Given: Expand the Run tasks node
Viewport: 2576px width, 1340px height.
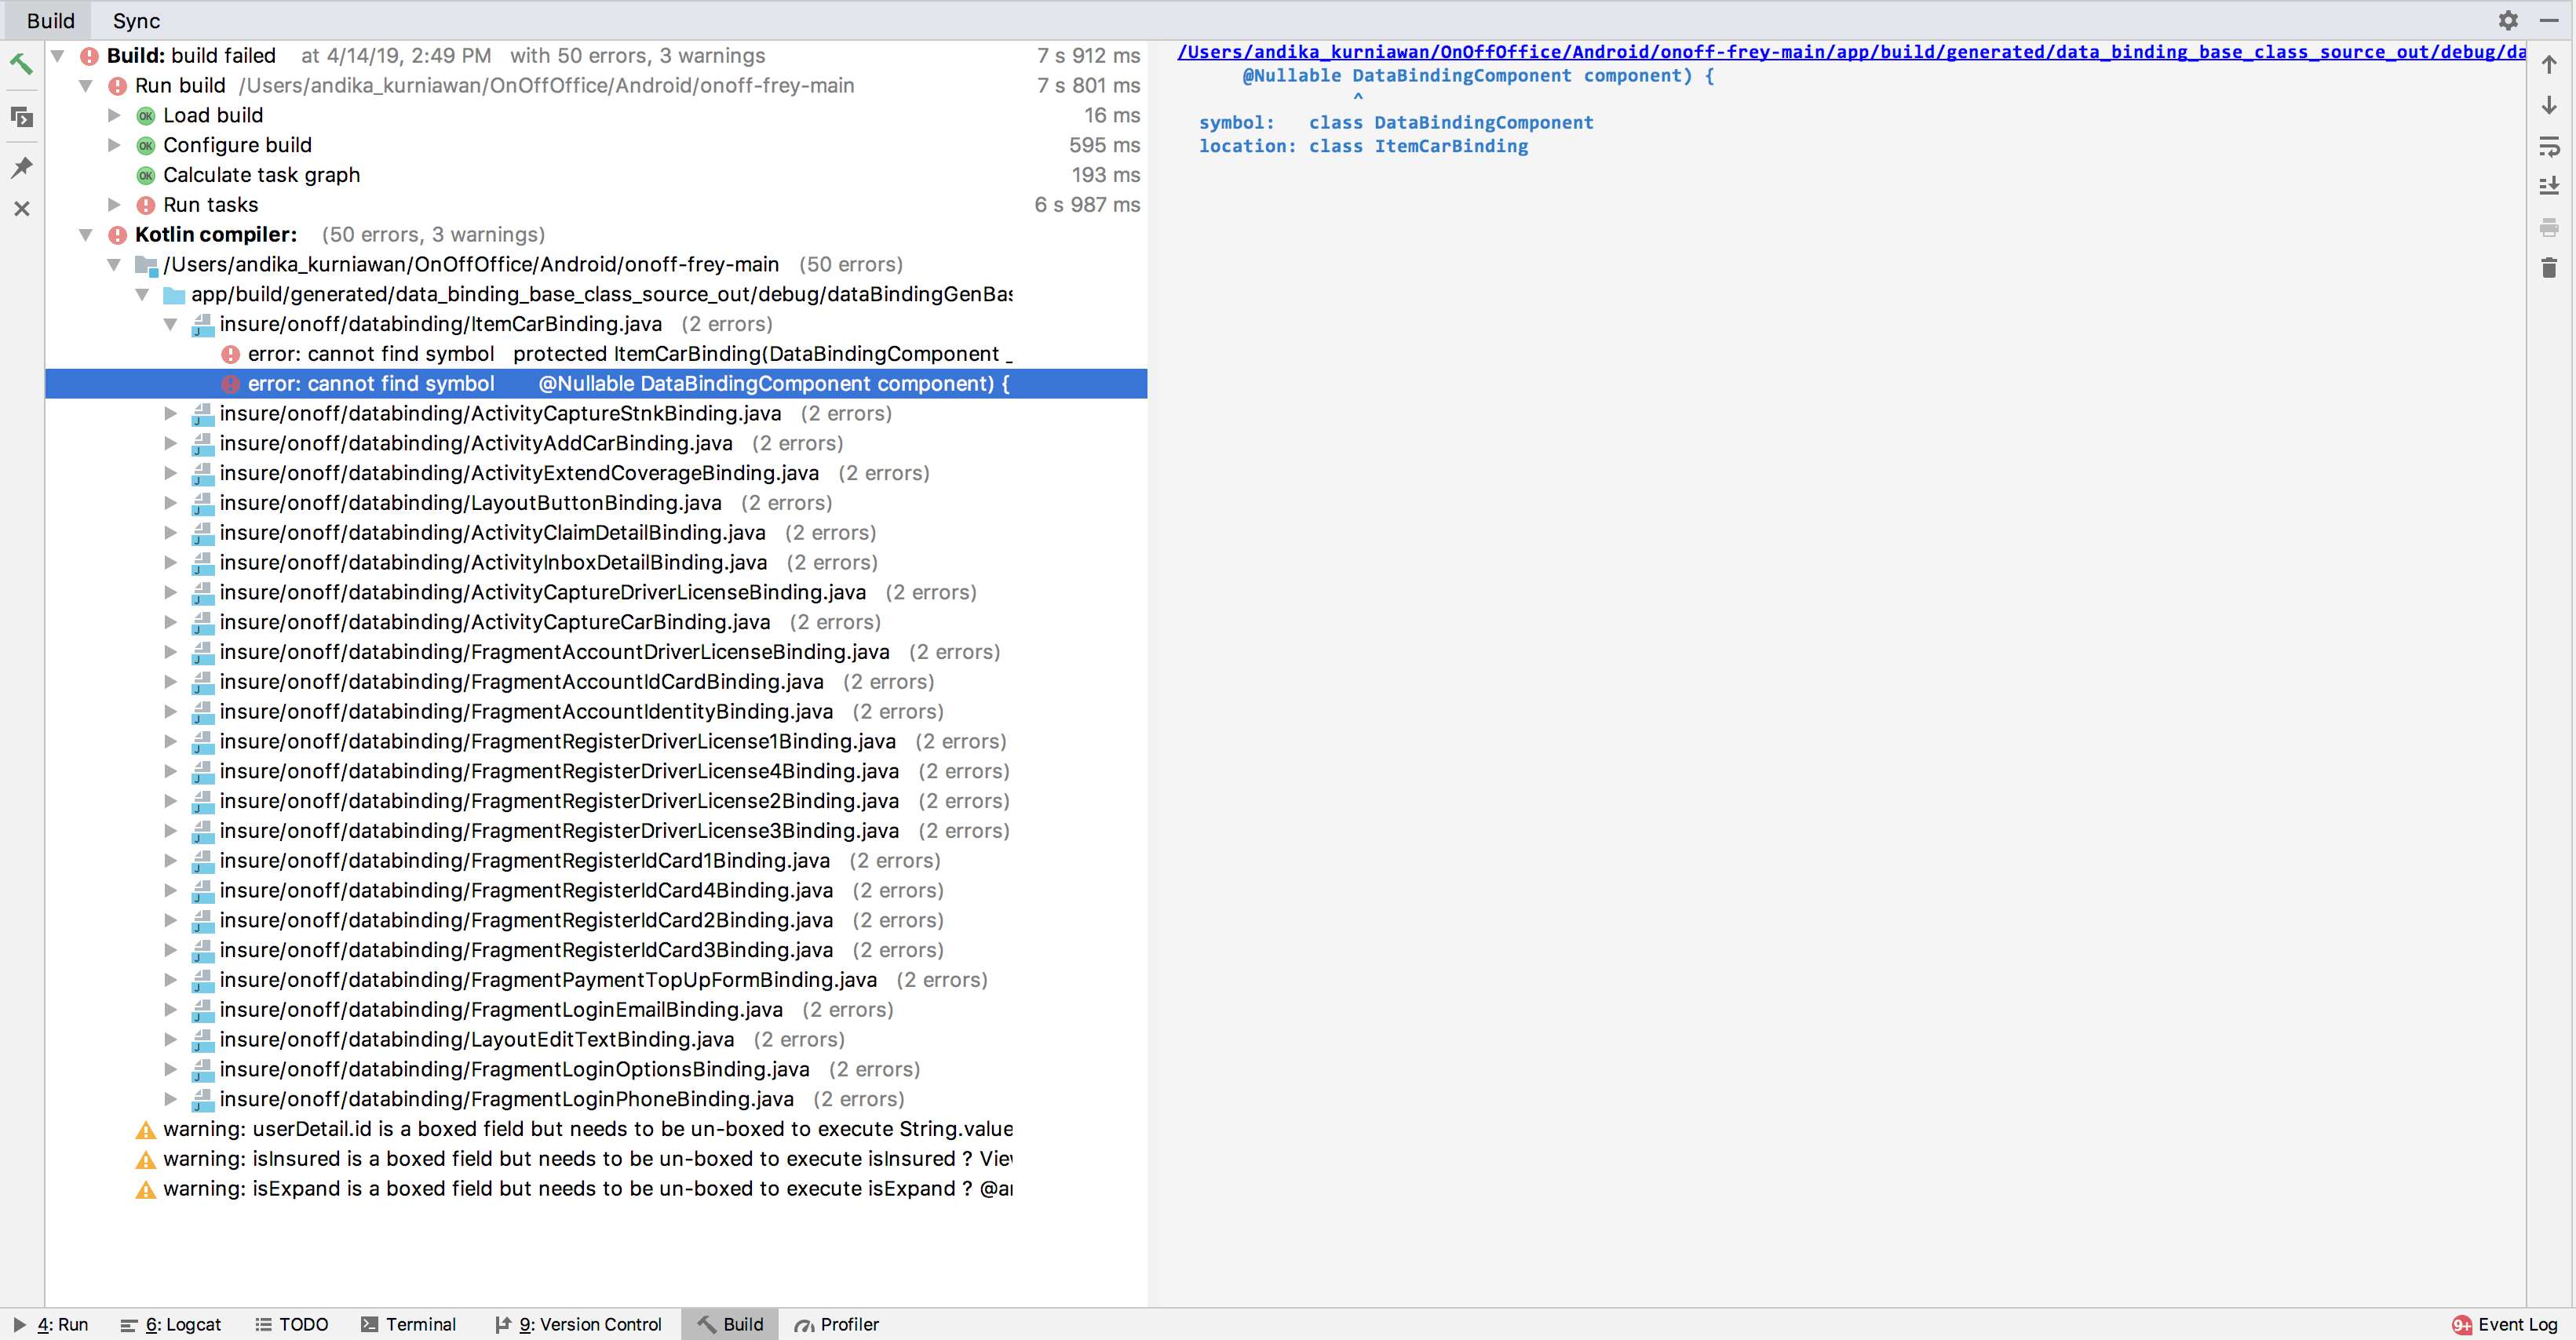Looking at the screenshot, I should [115, 205].
